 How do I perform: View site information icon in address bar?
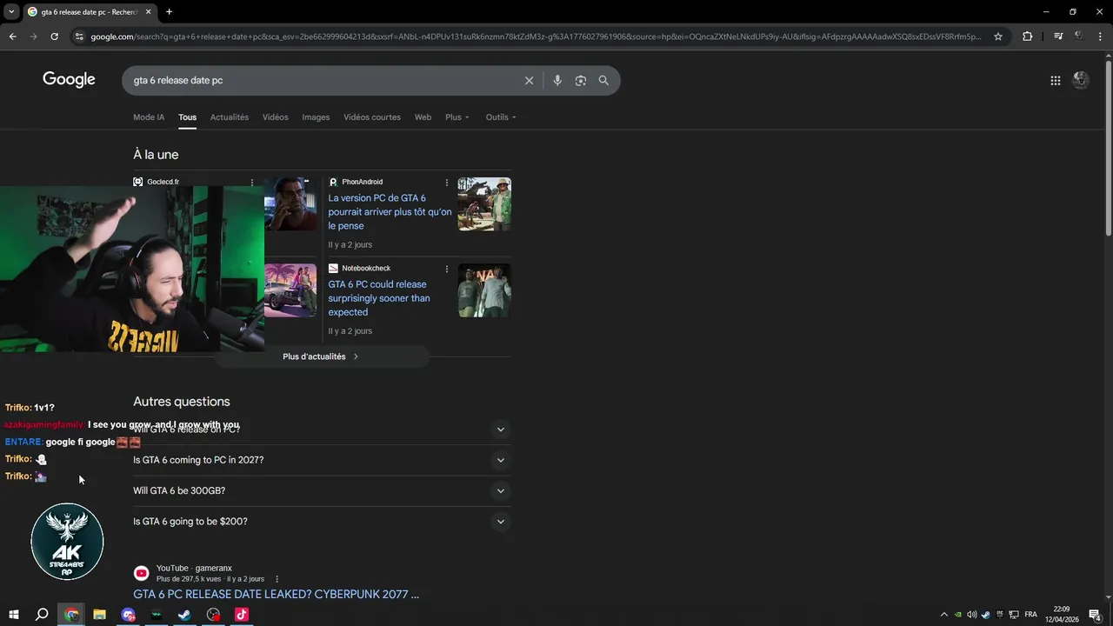[x=79, y=37]
